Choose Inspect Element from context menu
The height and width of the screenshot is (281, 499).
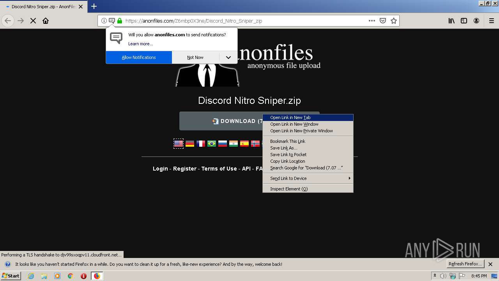click(x=308, y=189)
